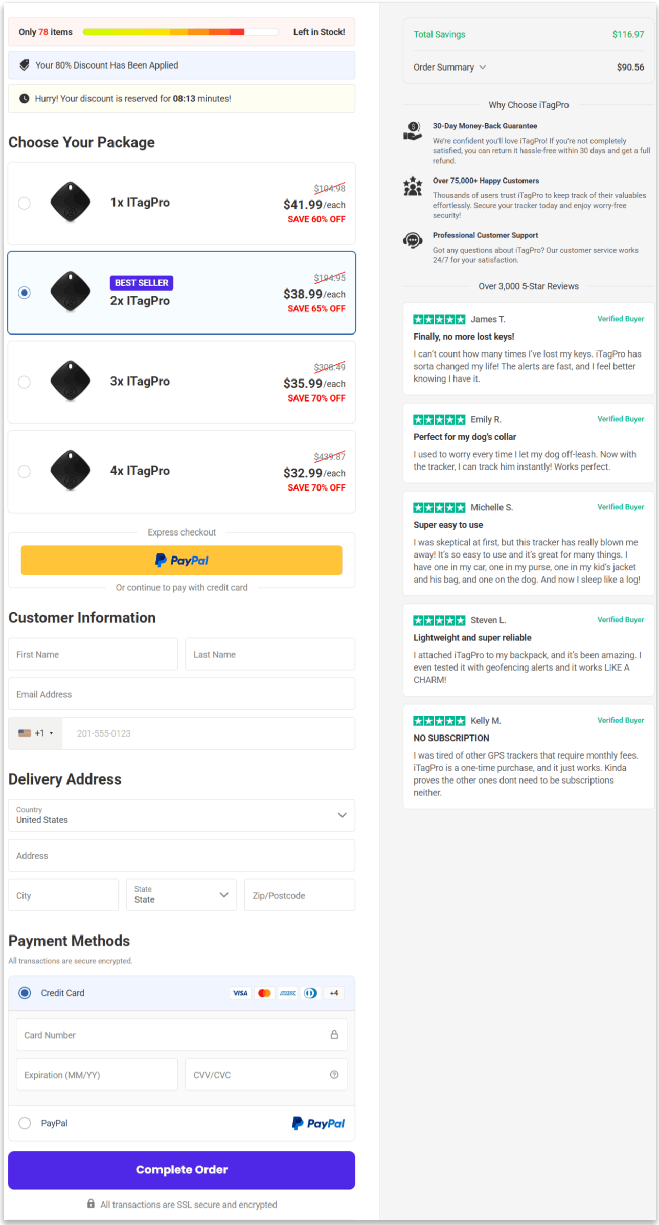The image size is (659, 1225).
Task: Click the CVV help question icon
Action: pyautogui.click(x=334, y=1075)
